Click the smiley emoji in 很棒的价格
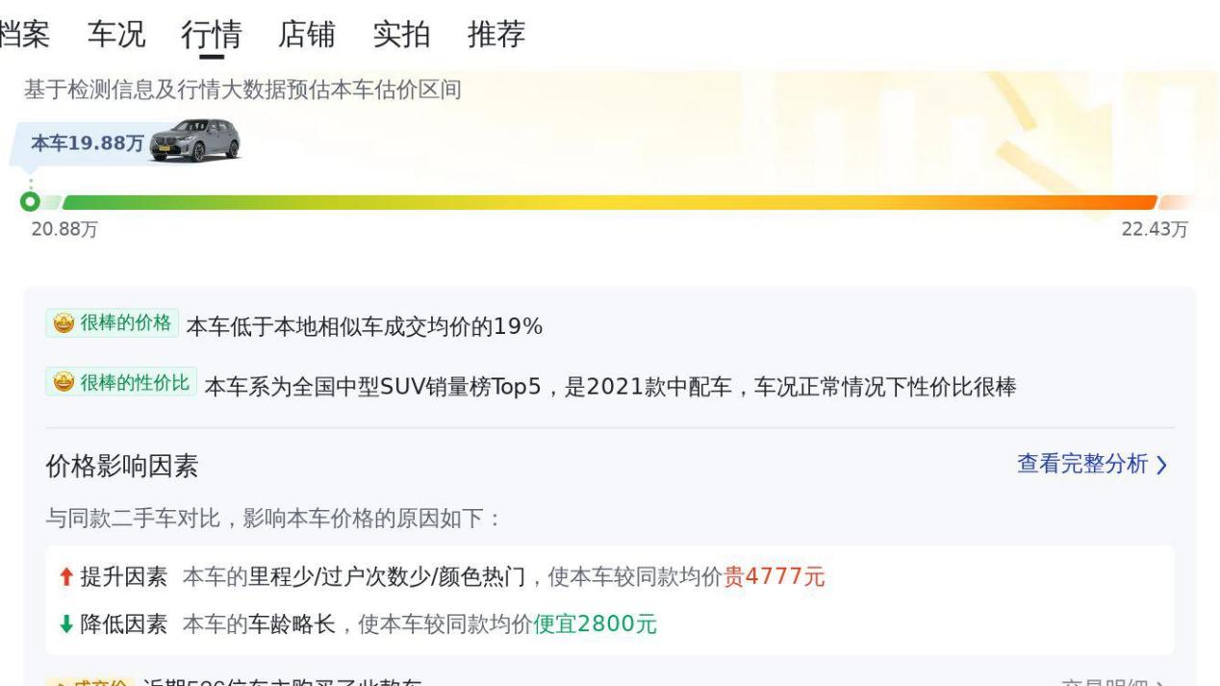Screen dimensions: 1220x686 point(64,324)
